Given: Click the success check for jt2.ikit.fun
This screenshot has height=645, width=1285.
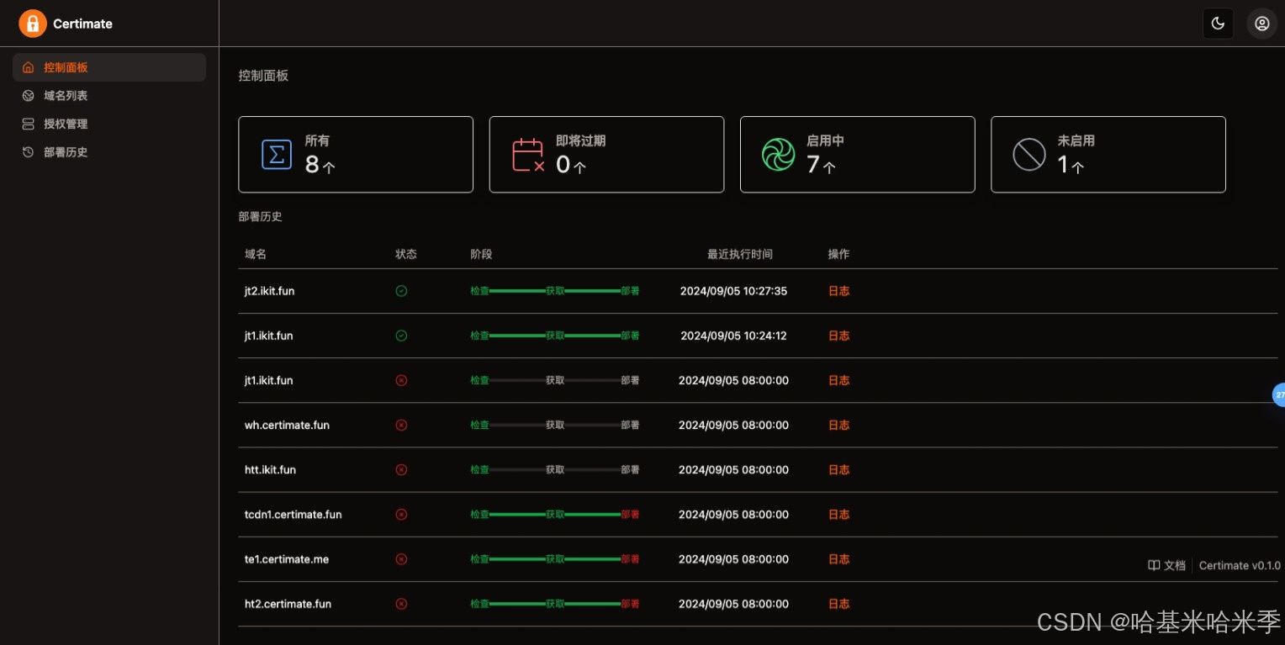Looking at the screenshot, I should point(401,290).
